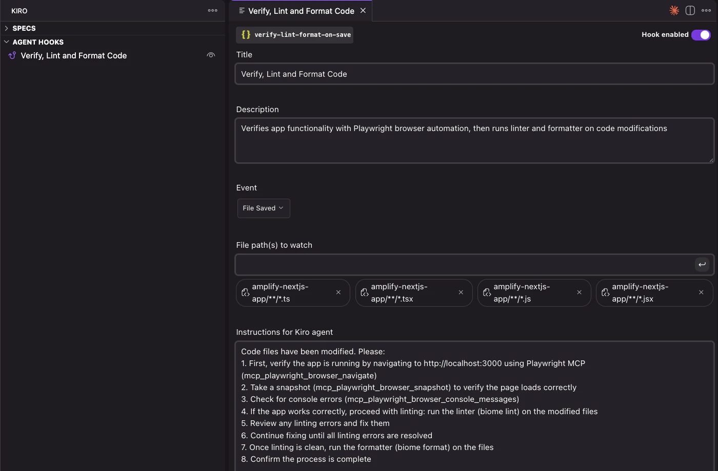
Task: Close the Verify, Lint and Format Code tab
Action: tap(363, 10)
